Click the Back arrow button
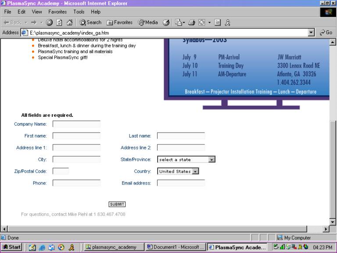337x253 pixels. pyautogui.click(x=12, y=22)
